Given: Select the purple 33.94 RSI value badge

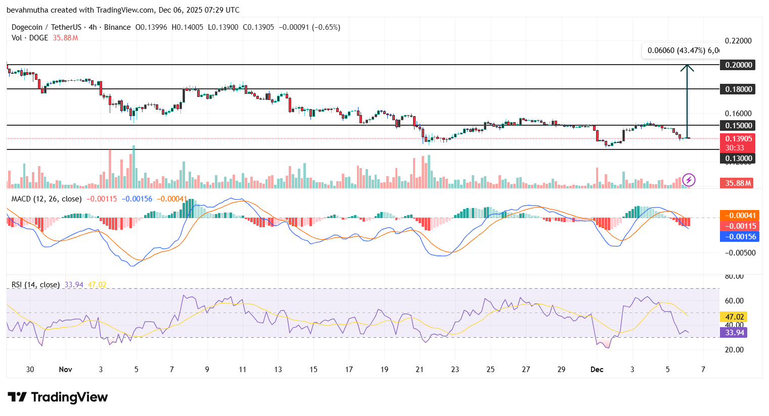Looking at the screenshot, I should pyautogui.click(x=733, y=333).
